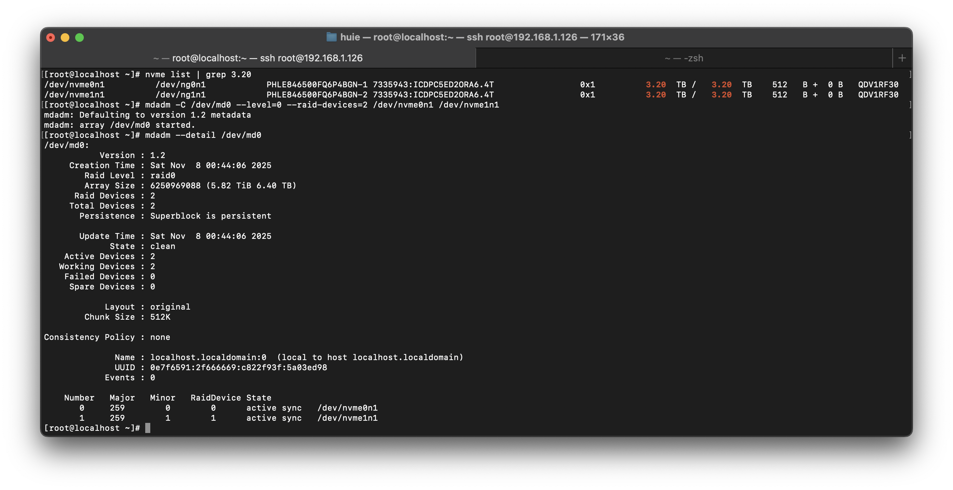Click the /dev/nvme0n1 entry in nvme list

(x=74, y=85)
